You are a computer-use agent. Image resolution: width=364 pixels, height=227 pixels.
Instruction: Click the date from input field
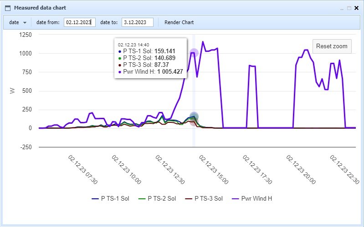click(x=79, y=22)
